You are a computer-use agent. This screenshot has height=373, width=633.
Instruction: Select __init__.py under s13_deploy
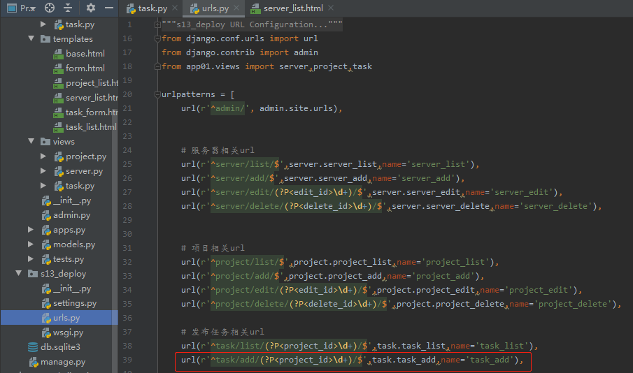[x=72, y=288]
